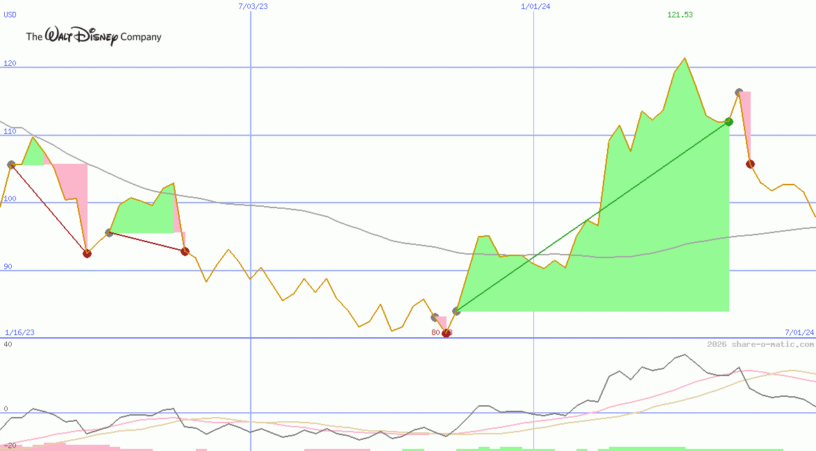Select the gray marker just before the 80 low

pyautogui.click(x=435, y=317)
